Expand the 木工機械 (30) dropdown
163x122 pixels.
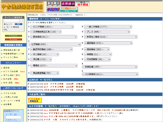[45, 54]
